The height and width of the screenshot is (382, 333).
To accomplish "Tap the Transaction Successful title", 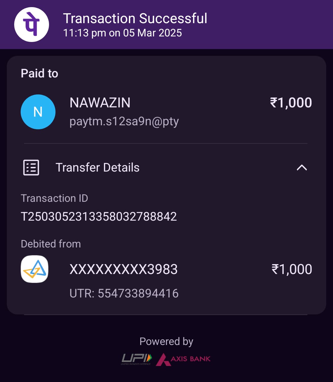I will (x=135, y=19).
